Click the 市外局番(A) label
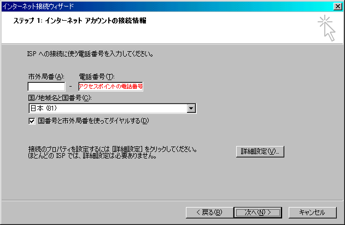The image size is (345, 225). click(46, 76)
